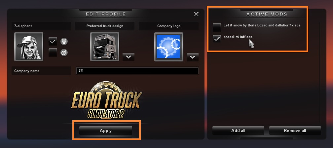Click the speedlimitoff.scs mod name

coord(238,37)
